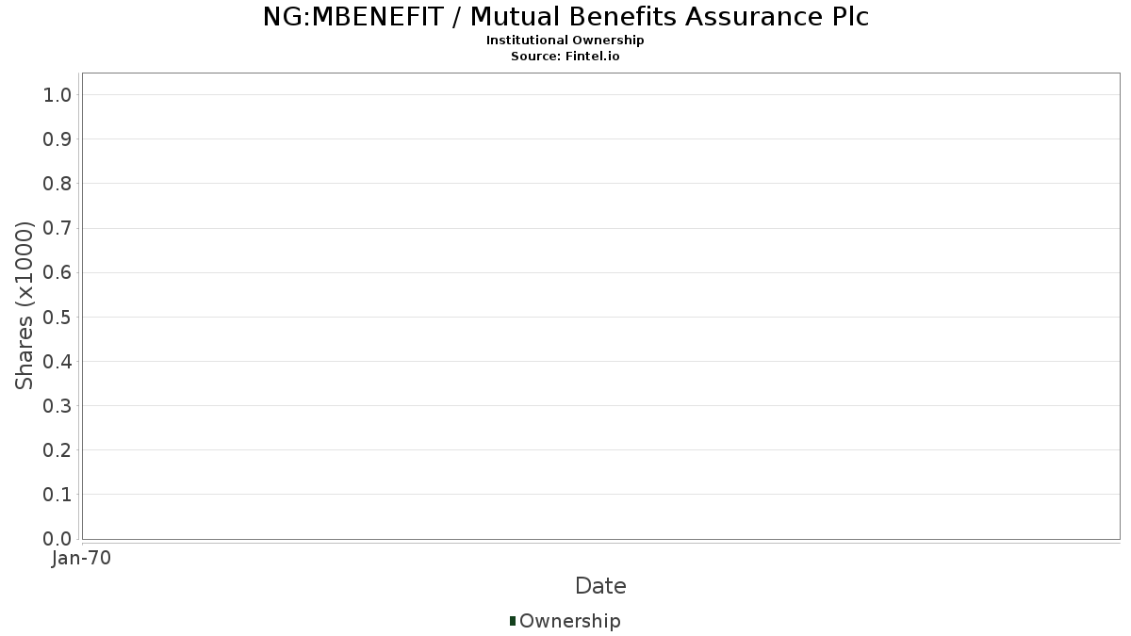Select the Ownership legend label
The image size is (1131, 636).
570,621
